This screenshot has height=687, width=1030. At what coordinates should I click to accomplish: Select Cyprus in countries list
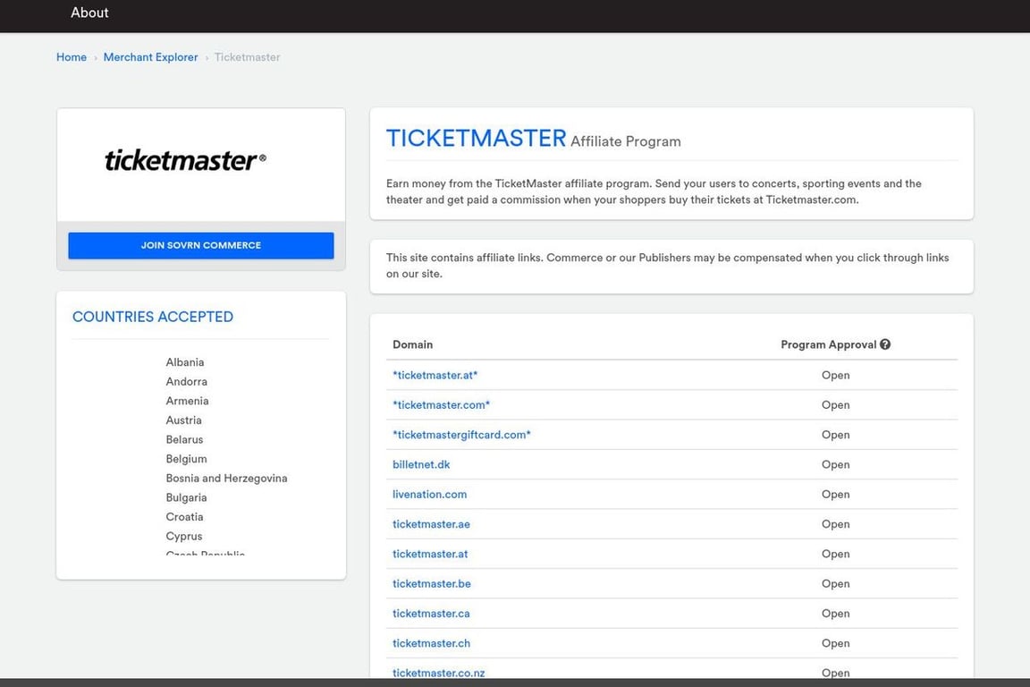pyautogui.click(x=184, y=537)
